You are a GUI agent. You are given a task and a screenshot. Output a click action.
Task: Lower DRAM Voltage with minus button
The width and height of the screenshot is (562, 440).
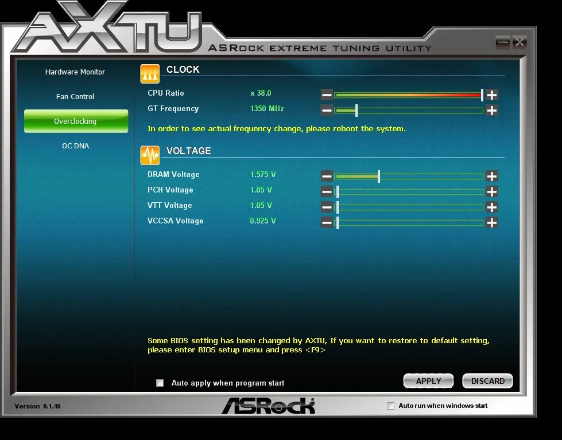(x=327, y=176)
